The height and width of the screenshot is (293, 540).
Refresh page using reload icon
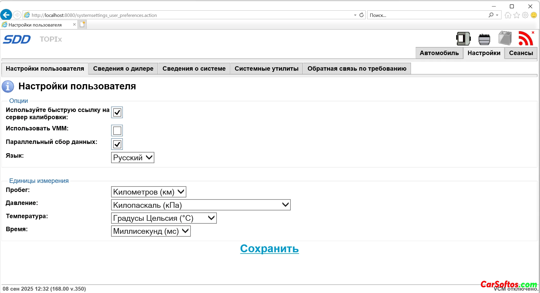361,15
